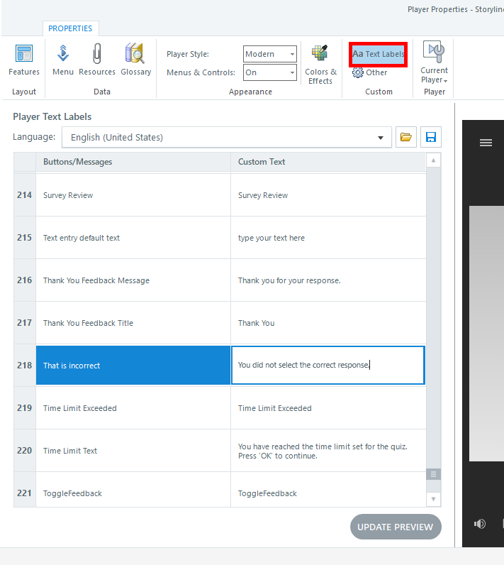Click 'Thank you for your response.' cell
Viewport: 504px width, 565px height.
click(x=328, y=280)
